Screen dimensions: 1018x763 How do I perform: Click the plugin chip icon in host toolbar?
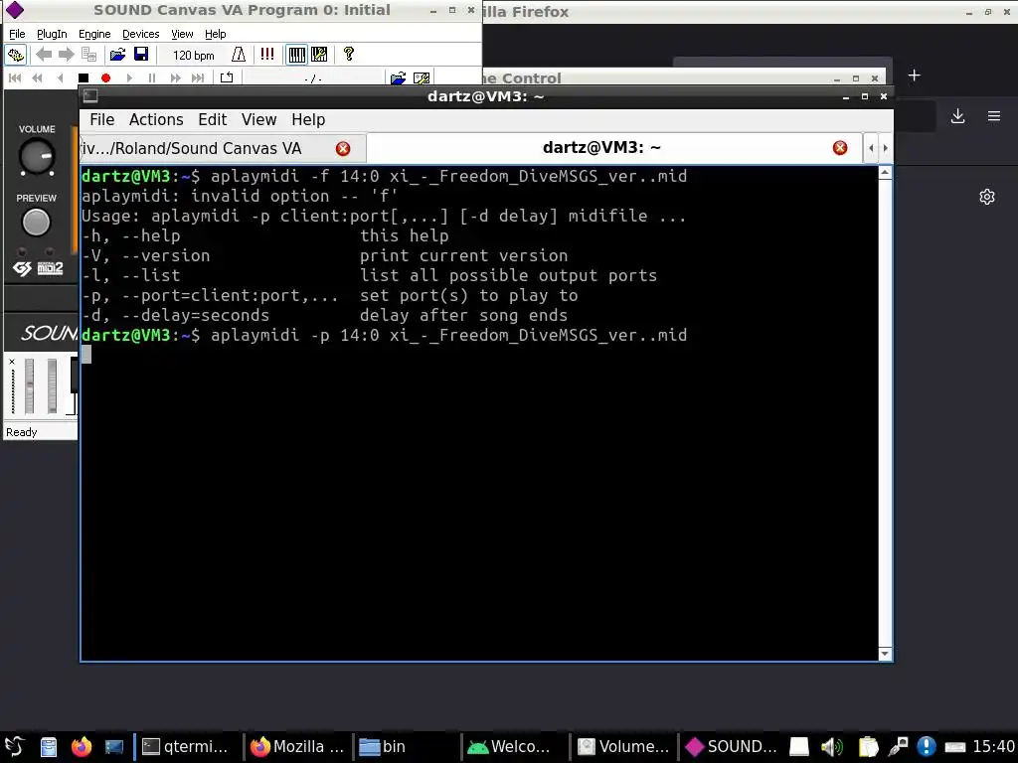pyautogui.click(x=16, y=55)
